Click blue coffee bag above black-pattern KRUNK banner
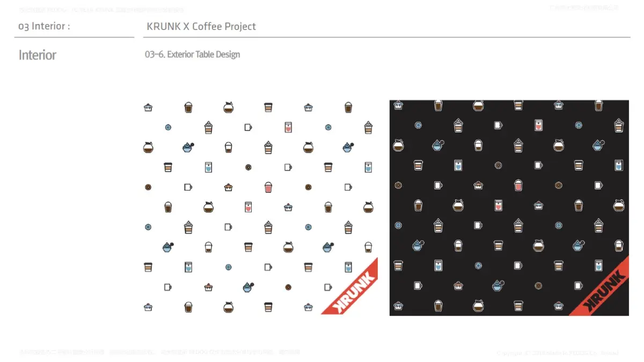Viewport: 644px width, 362px height. (598, 265)
